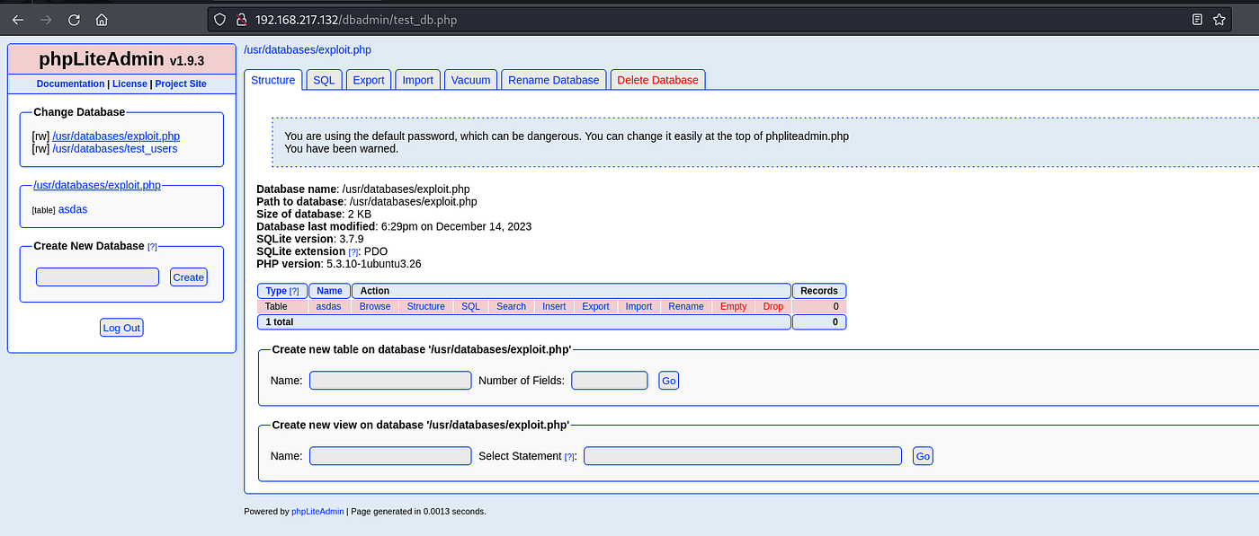Drop the asdas table
Viewport: 1259px width, 536px height.
coord(773,306)
